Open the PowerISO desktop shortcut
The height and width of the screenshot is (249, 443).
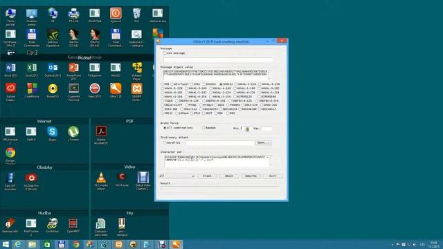(x=53, y=91)
